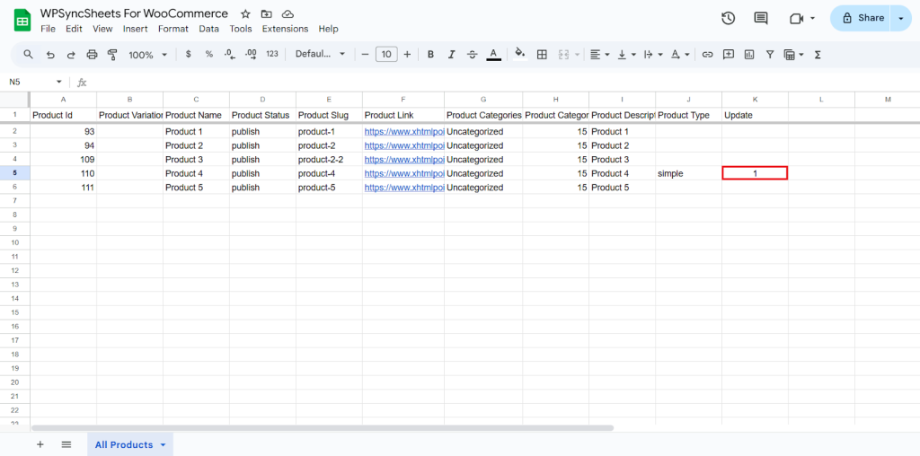Screen dimensions: 920x456
Task: Open the Data menu
Action: coord(208,29)
